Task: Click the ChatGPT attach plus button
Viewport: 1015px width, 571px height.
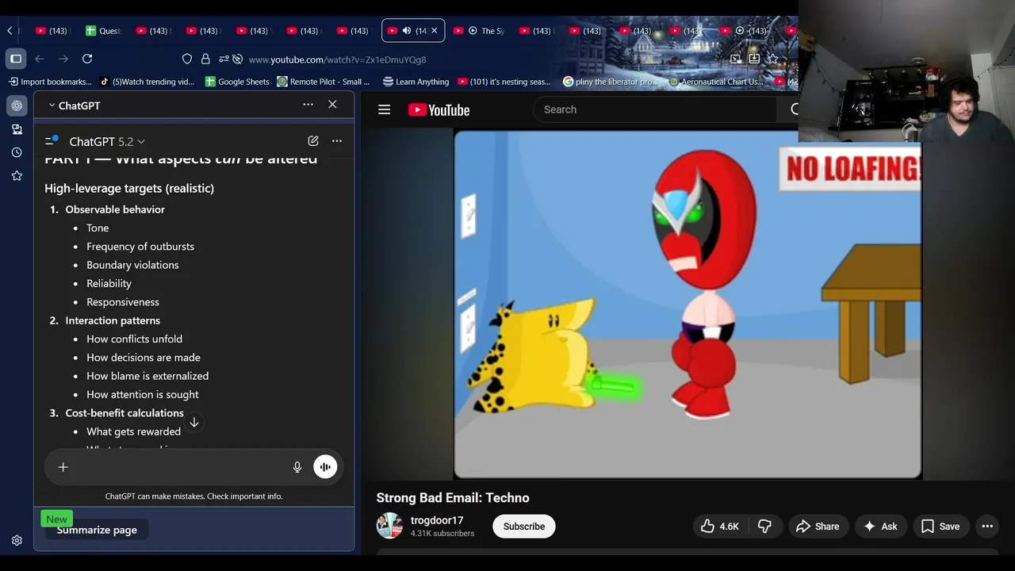Action: [63, 467]
